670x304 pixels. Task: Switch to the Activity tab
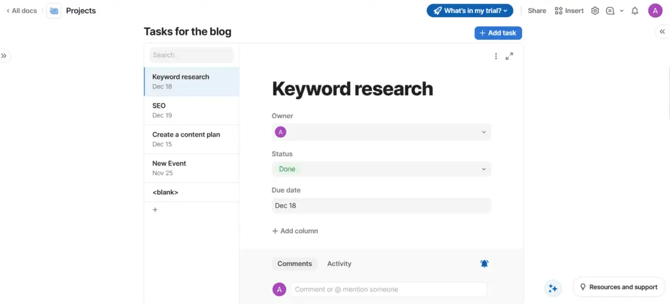click(340, 264)
